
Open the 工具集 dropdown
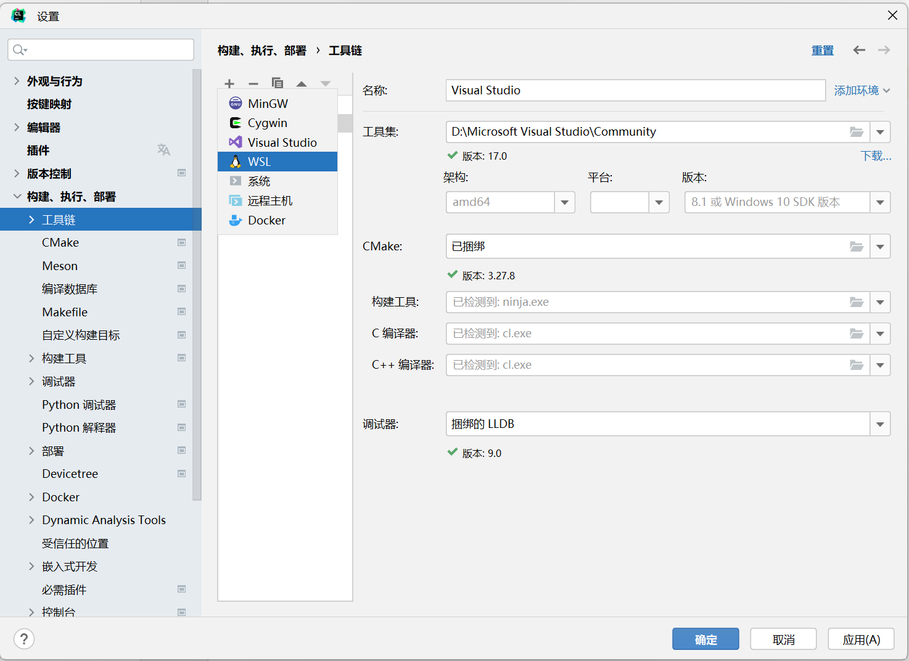pyautogui.click(x=880, y=132)
